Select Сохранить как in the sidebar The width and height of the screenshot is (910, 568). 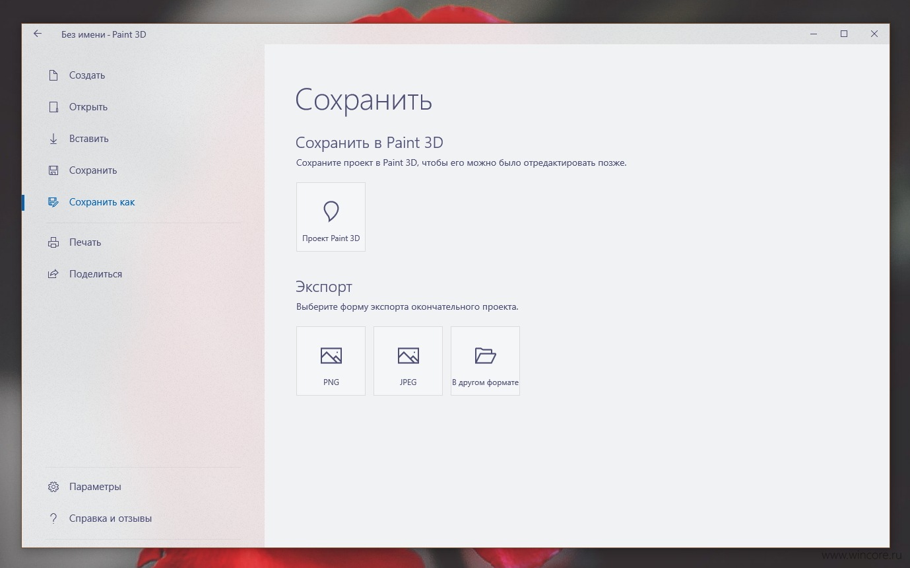[102, 202]
